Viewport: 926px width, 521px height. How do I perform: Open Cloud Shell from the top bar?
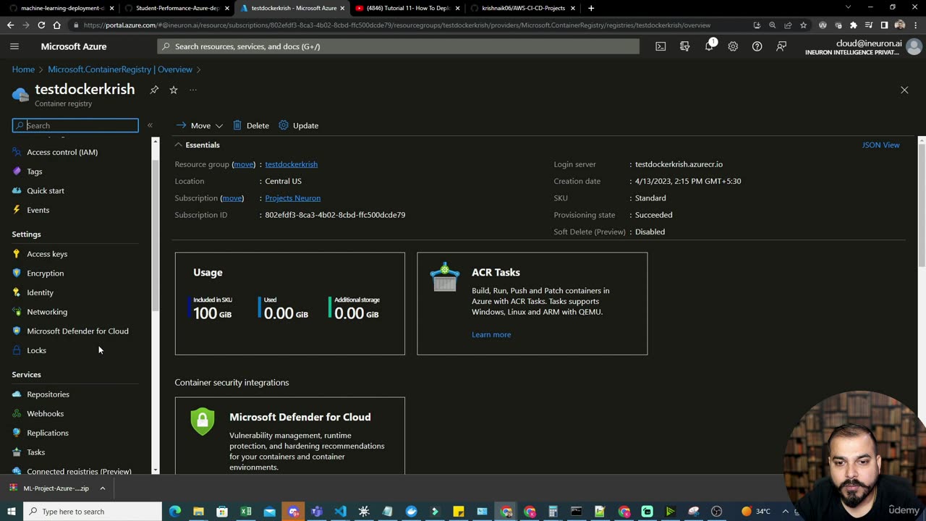660,46
